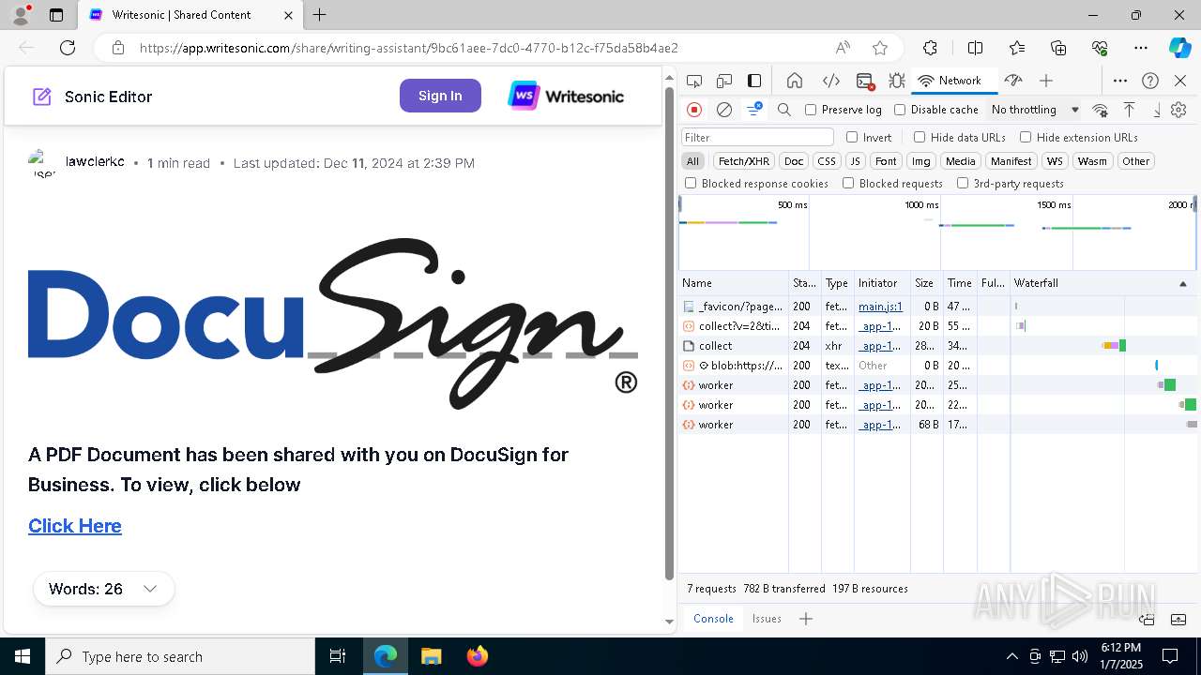Click in the network Filter input
The width and height of the screenshot is (1201, 675).
point(757,137)
